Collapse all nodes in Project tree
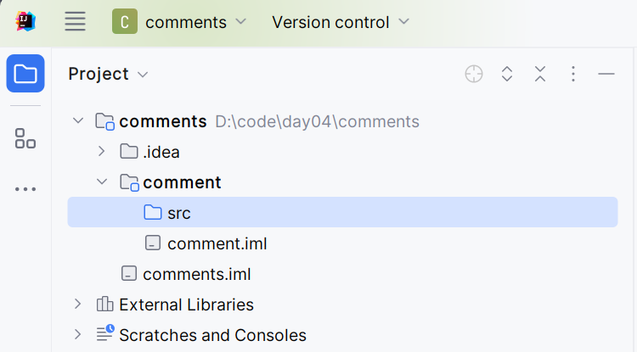This screenshot has width=637, height=352. [x=540, y=74]
